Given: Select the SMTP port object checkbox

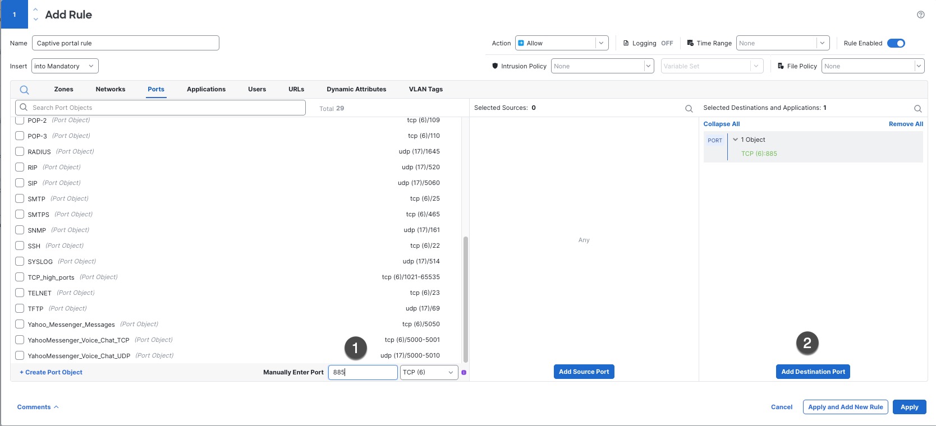Looking at the screenshot, I should coord(20,198).
